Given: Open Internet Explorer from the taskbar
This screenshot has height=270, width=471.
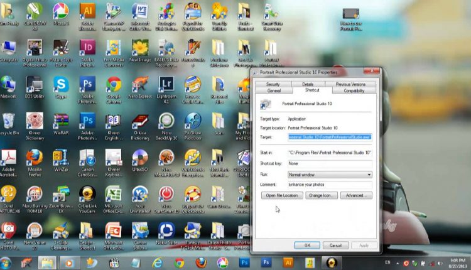Looking at the screenshot, I should click(x=157, y=263).
